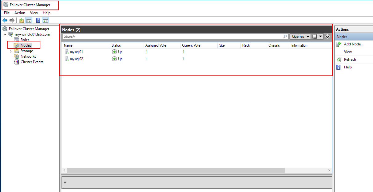The image size is (373, 192).
Task: Click the Current Vote value for my-sql02
Action: 184,59
